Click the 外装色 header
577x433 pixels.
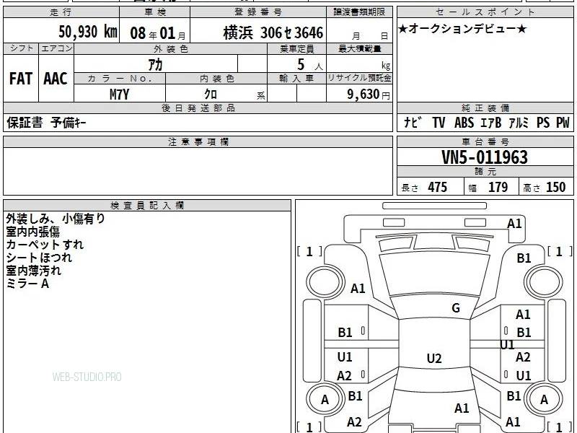[x=171, y=48]
